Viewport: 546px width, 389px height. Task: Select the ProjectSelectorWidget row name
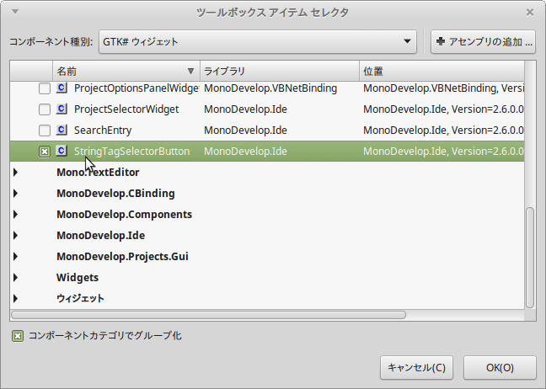(x=126, y=109)
